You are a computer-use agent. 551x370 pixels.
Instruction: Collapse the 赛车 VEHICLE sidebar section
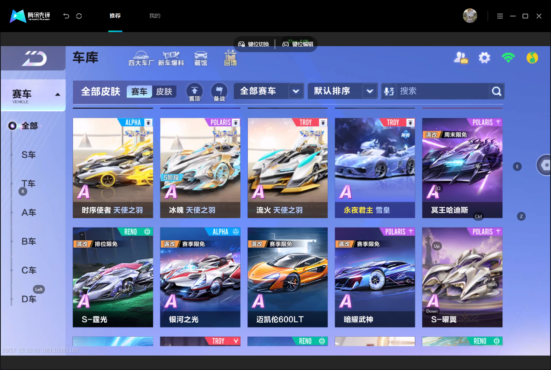(x=33, y=96)
